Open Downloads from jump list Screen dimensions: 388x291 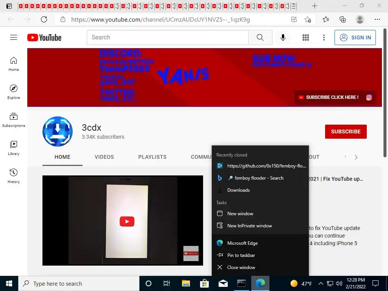(x=260, y=190)
